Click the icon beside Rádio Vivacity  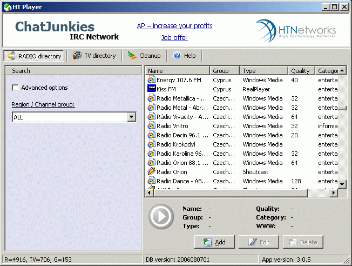pyautogui.click(x=151, y=117)
